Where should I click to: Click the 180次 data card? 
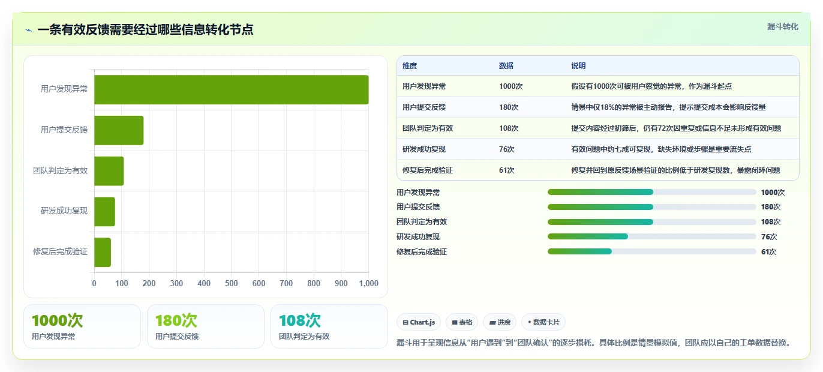point(206,326)
